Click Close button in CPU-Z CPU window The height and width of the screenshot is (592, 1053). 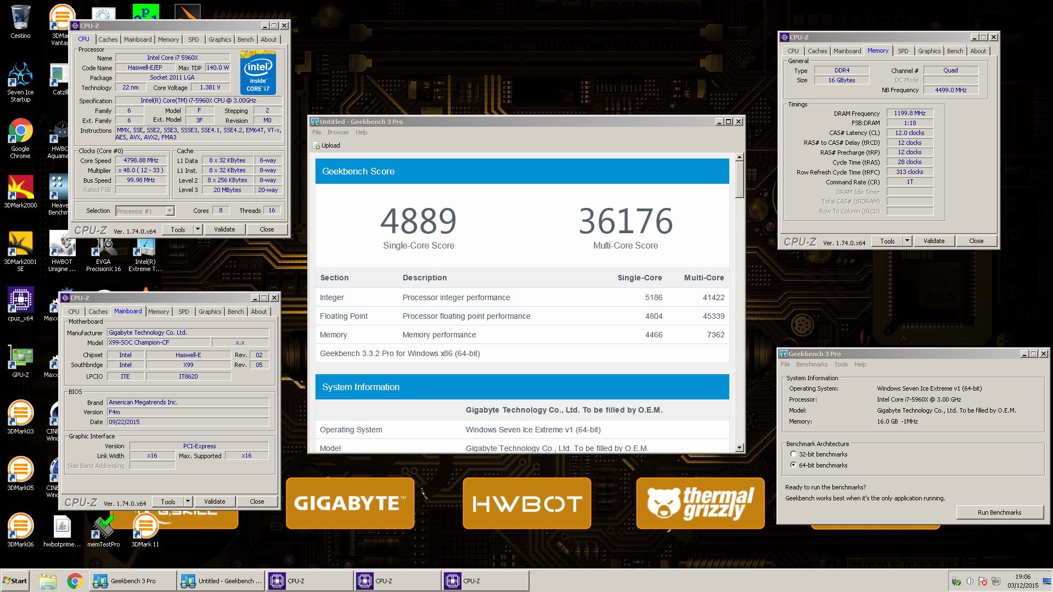click(x=267, y=229)
